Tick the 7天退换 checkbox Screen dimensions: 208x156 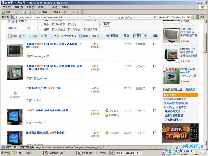(69, 29)
